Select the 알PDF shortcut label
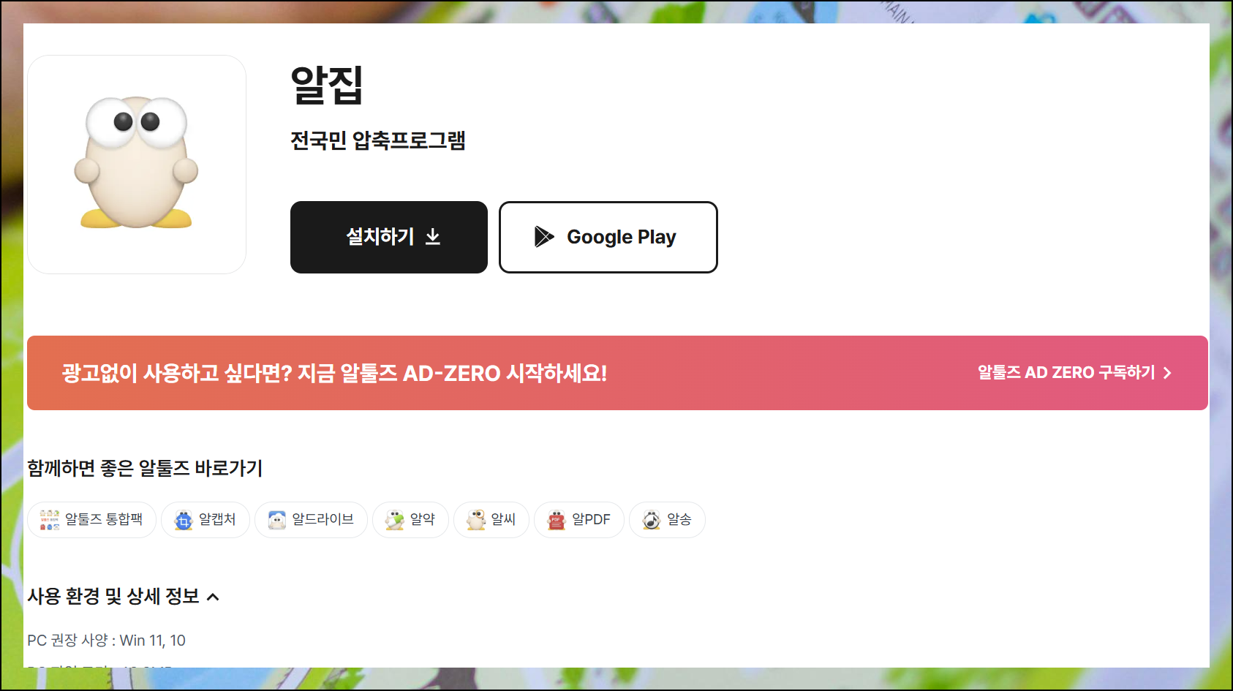The image size is (1233, 691). click(x=591, y=520)
